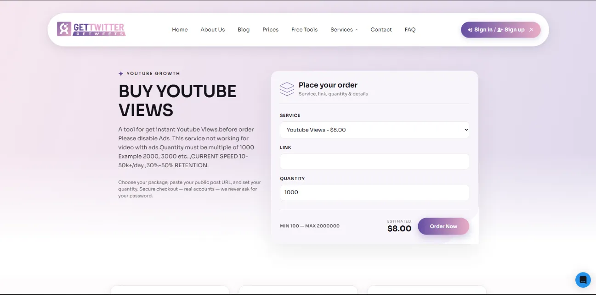
Task: Click the Sign in / Sign up button
Action: (x=500, y=30)
